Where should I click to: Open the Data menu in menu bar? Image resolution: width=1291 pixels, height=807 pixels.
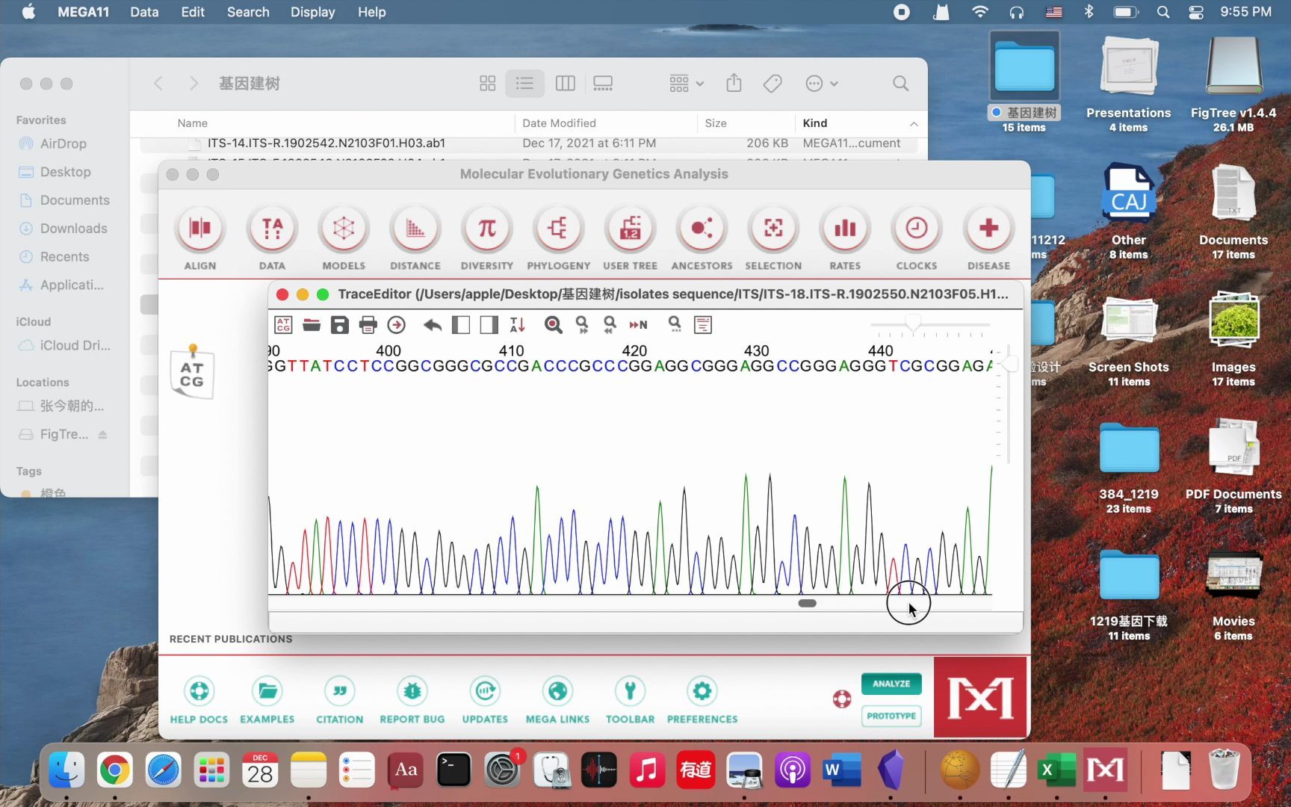(144, 12)
